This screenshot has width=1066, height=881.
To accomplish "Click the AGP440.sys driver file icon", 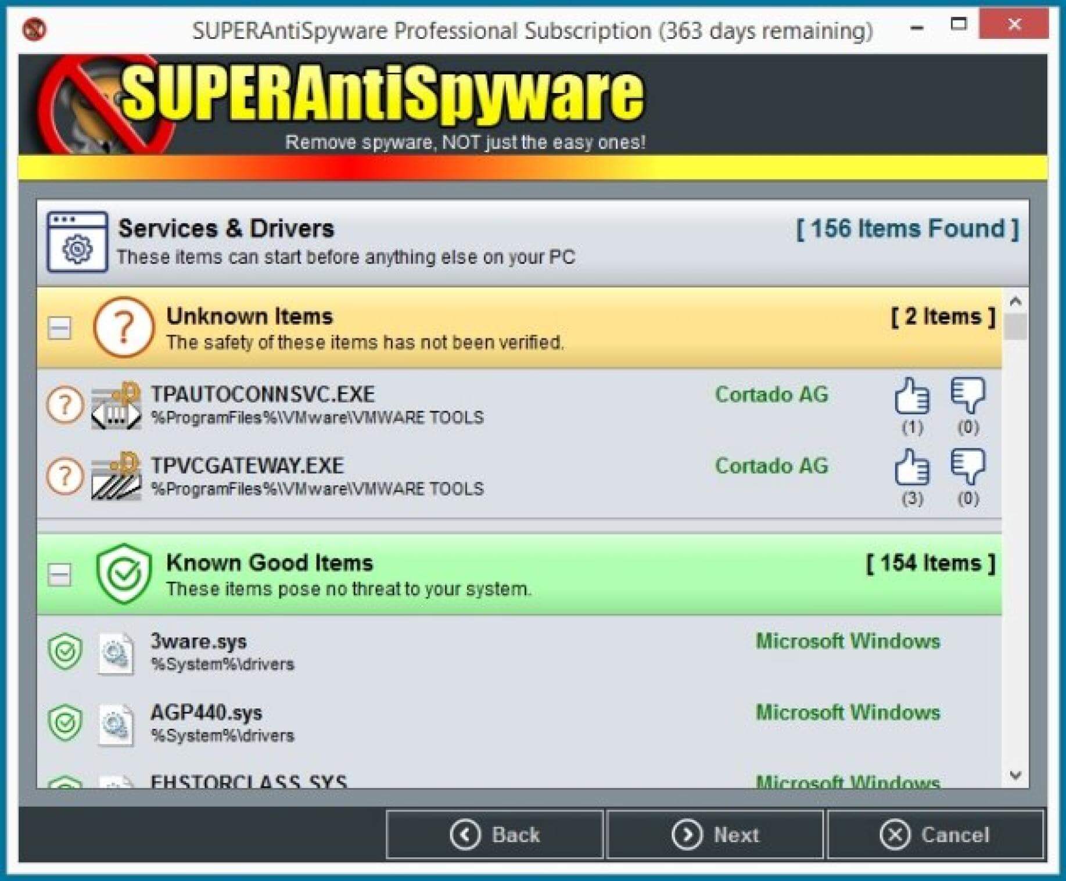I will (116, 725).
